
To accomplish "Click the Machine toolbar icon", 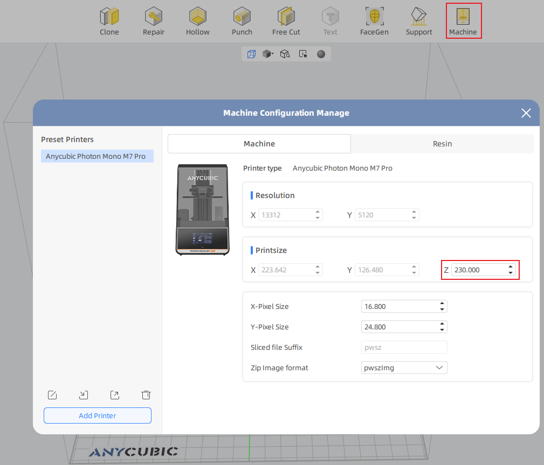I will pyautogui.click(x=463, y=22).
